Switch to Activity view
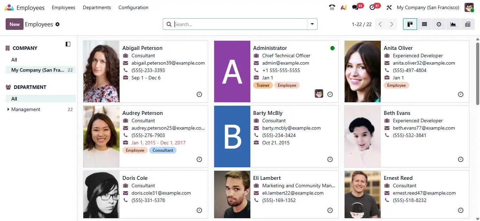Screen dimensions: 480x221 (439, 24)
